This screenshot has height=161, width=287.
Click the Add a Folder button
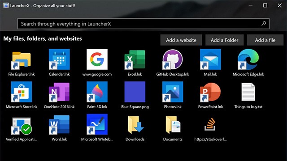click(x=224, y=40)
